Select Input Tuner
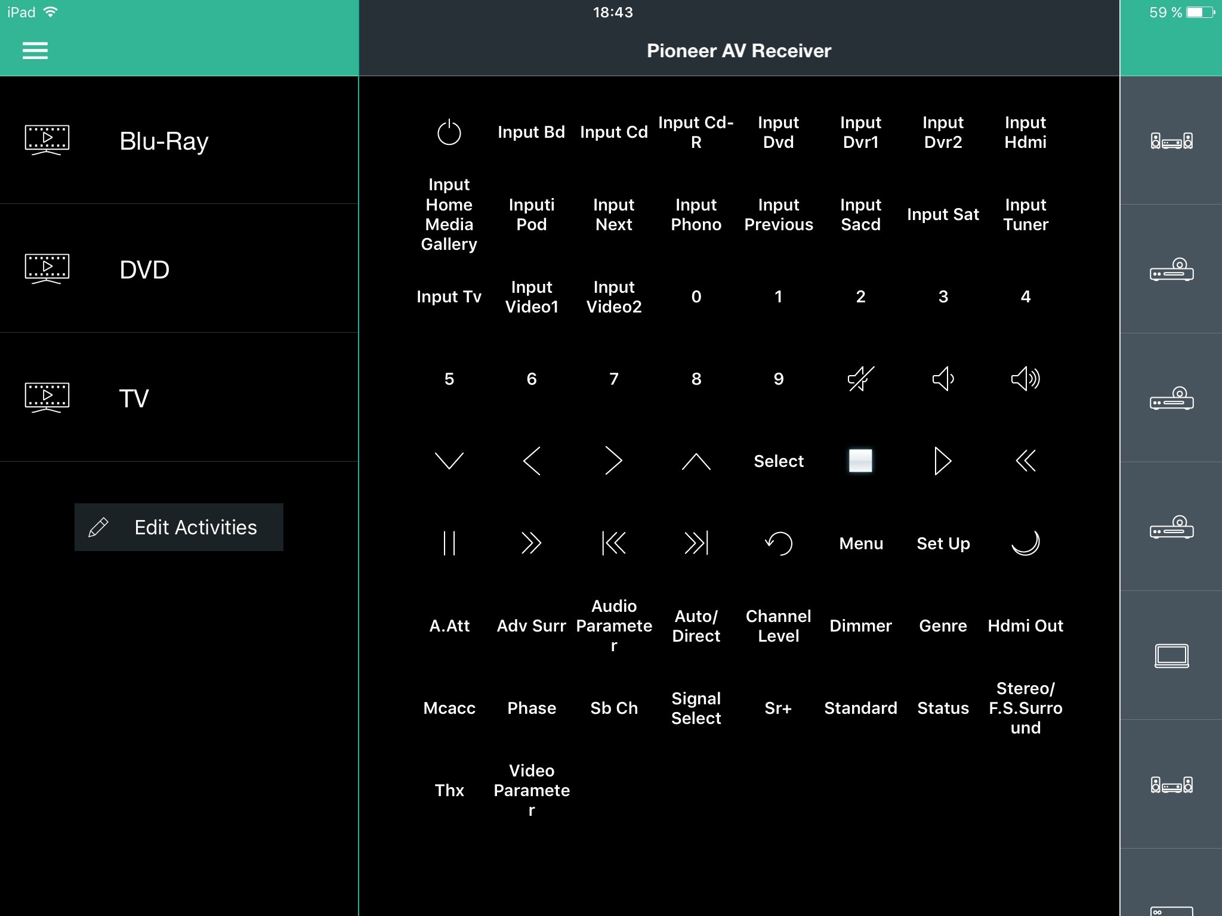This screenshot has height=916, width=1222. (1026, 214)
